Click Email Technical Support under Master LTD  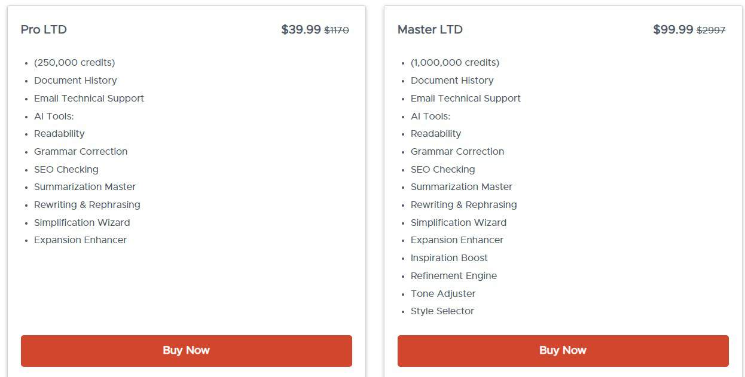[x=466, y=98]
